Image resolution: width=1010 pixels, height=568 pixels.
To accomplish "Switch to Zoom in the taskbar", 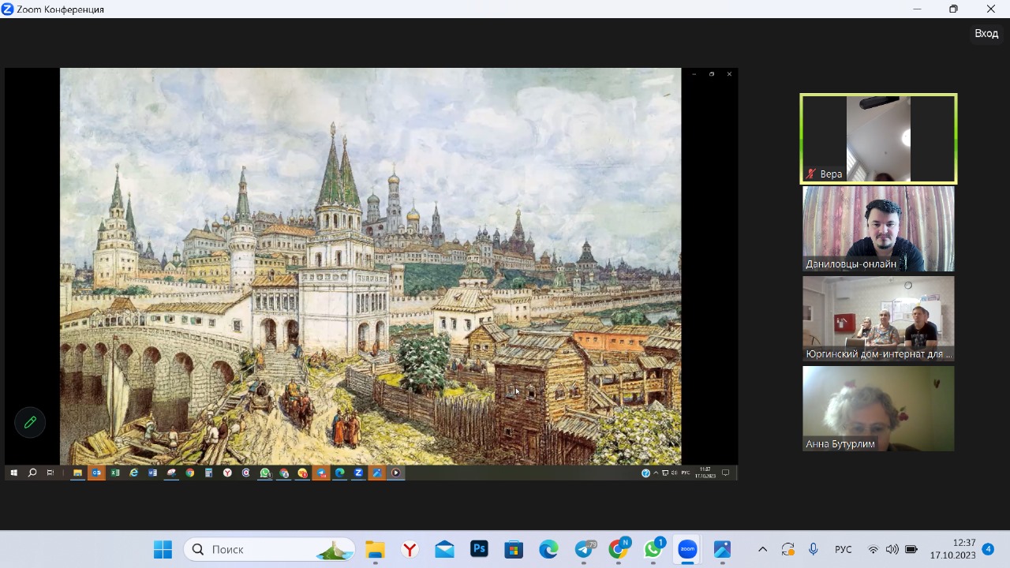I will point(687,549).
